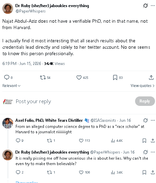Open @ISASaxonists profile handle
This screenshot has width=156, height=183.
[x=103, y=120]
